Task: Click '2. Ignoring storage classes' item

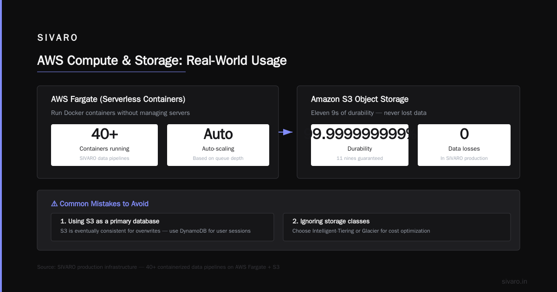Action: 331,221
